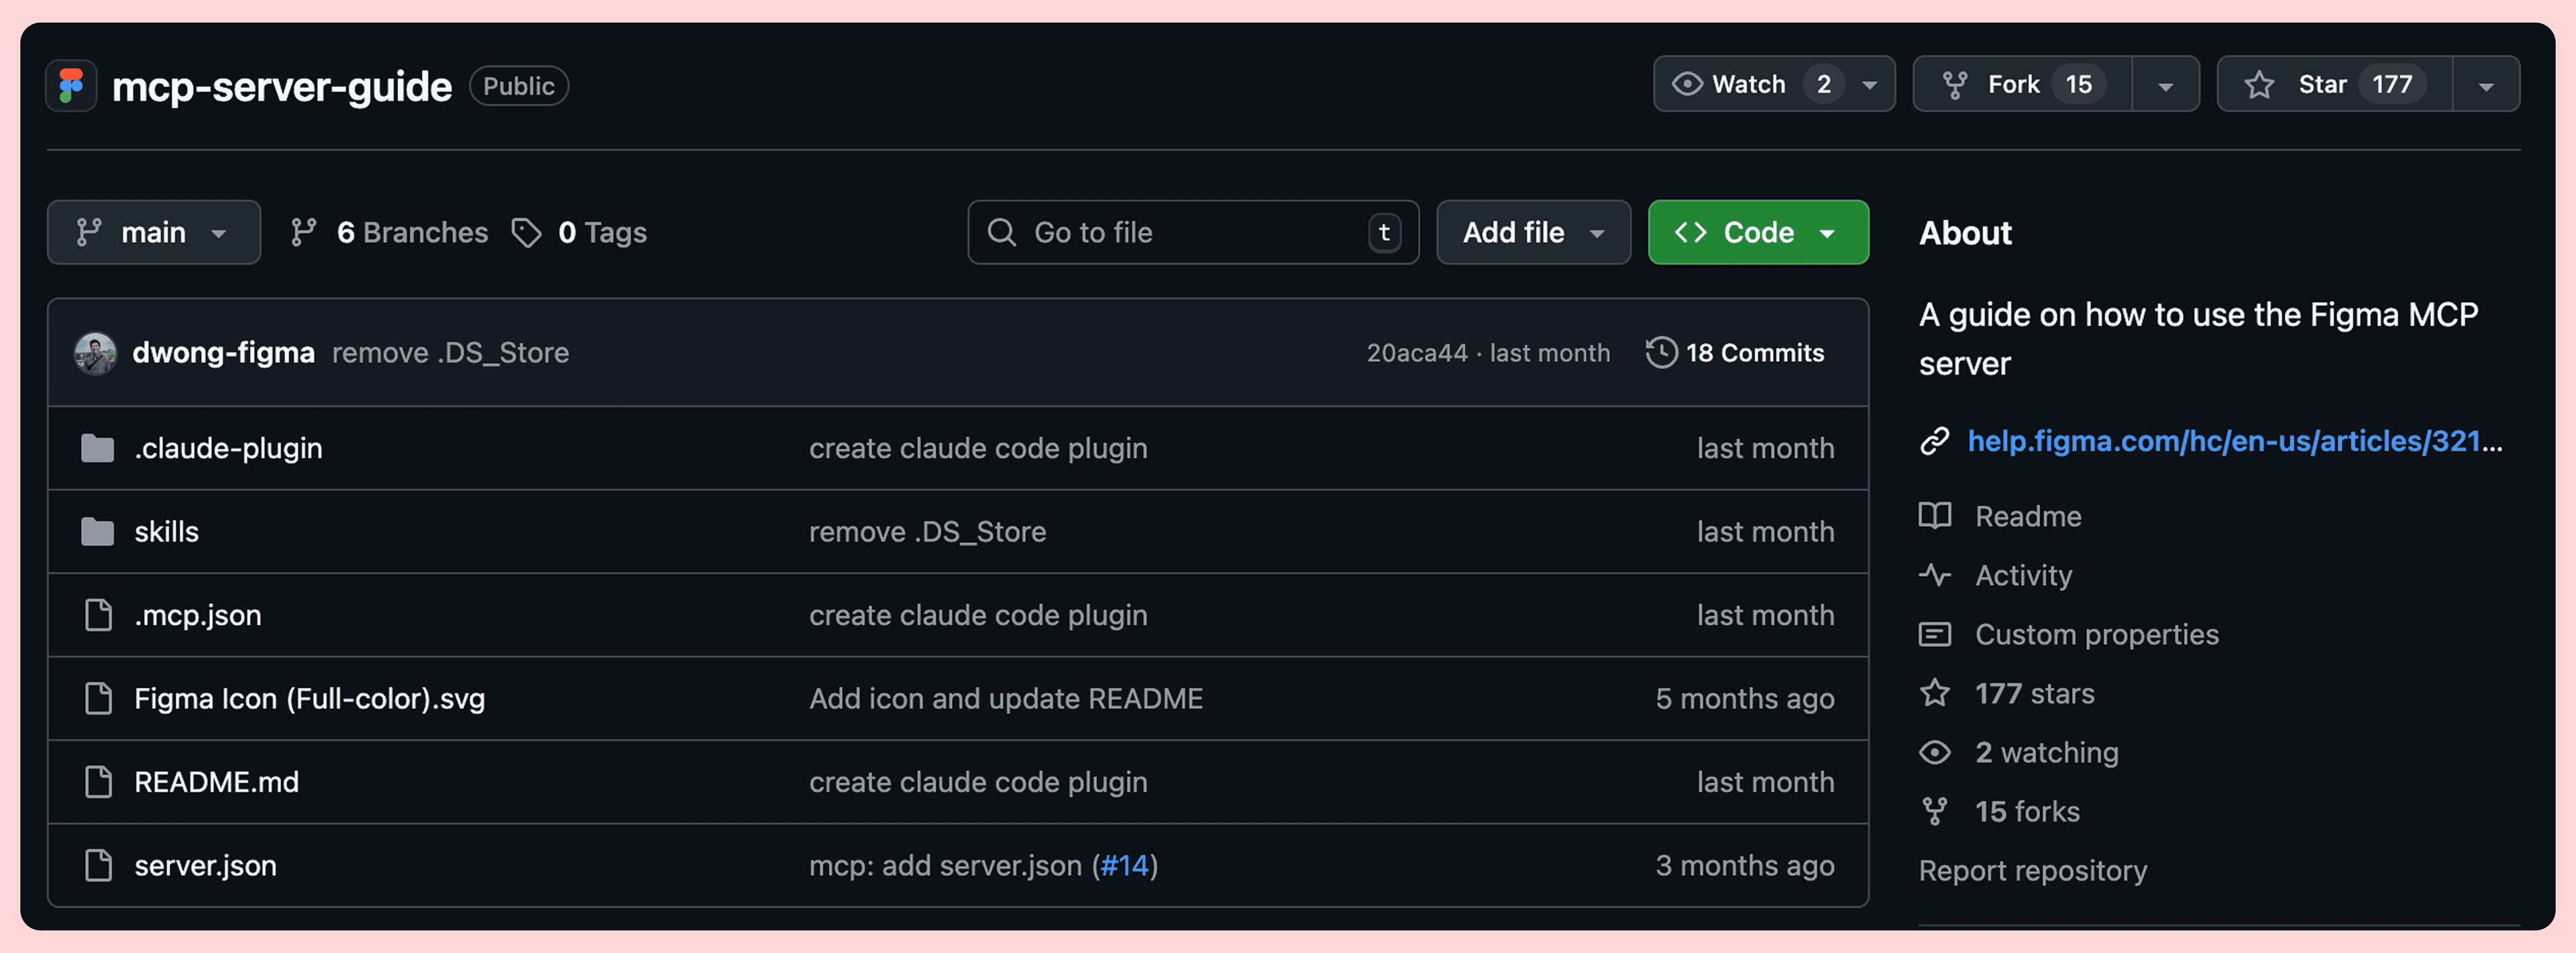Click the Figma logo repository avatar
This screenshot has height=953, width=2576.
(71, 85)
